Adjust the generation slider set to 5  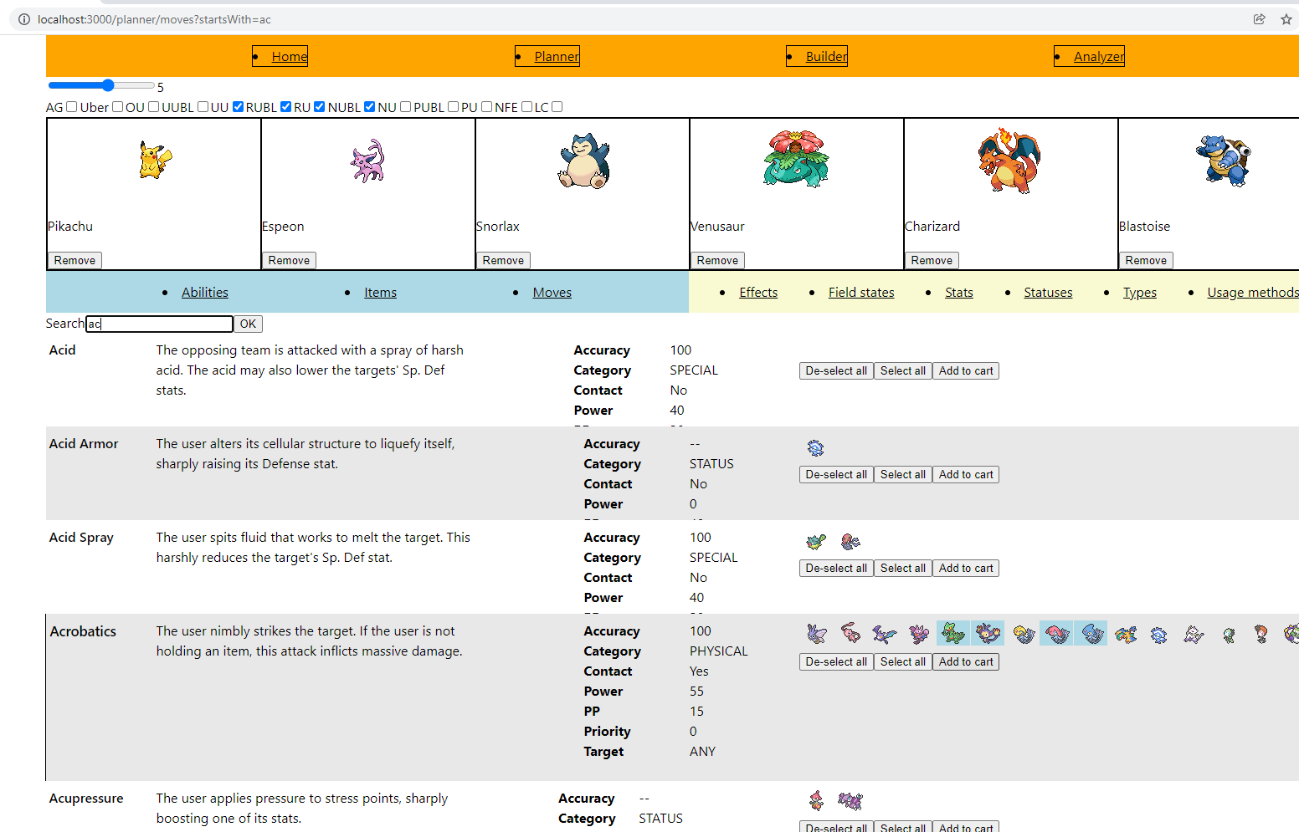[x=101, y=85]
